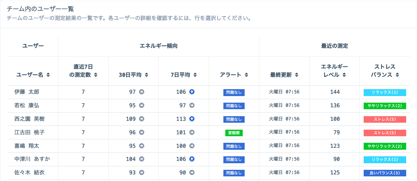
Task: Click the up arrow beside 伊藤 太郎's 7-day average
Action: click(192, 92)
